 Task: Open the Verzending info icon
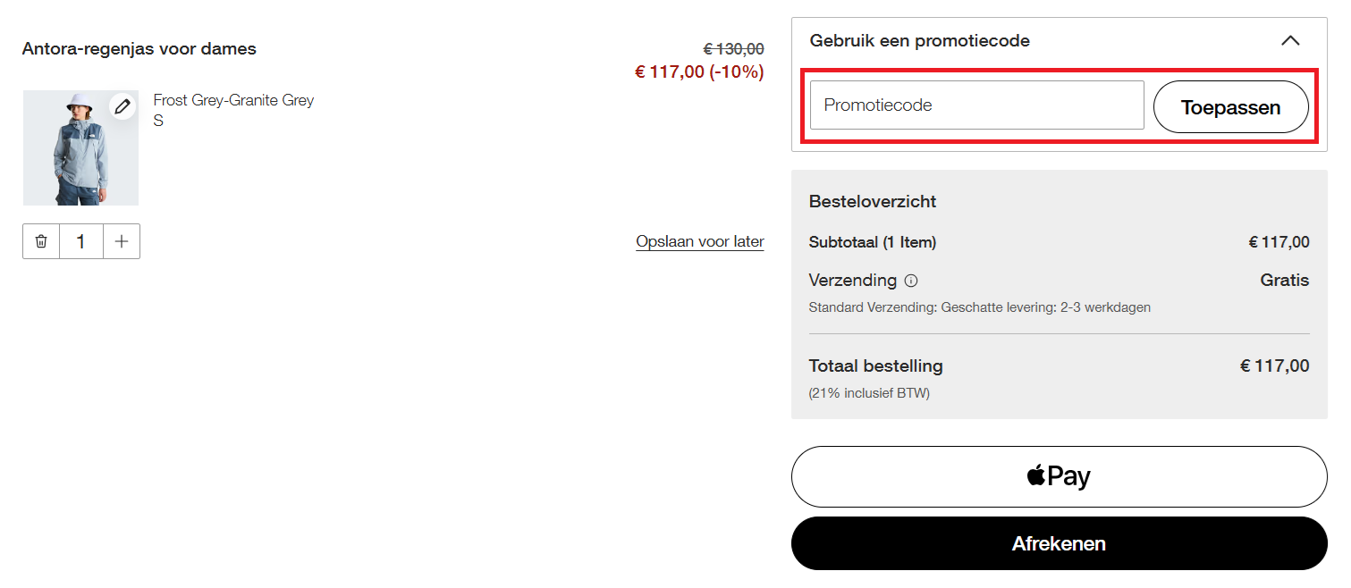click(911, 281)
